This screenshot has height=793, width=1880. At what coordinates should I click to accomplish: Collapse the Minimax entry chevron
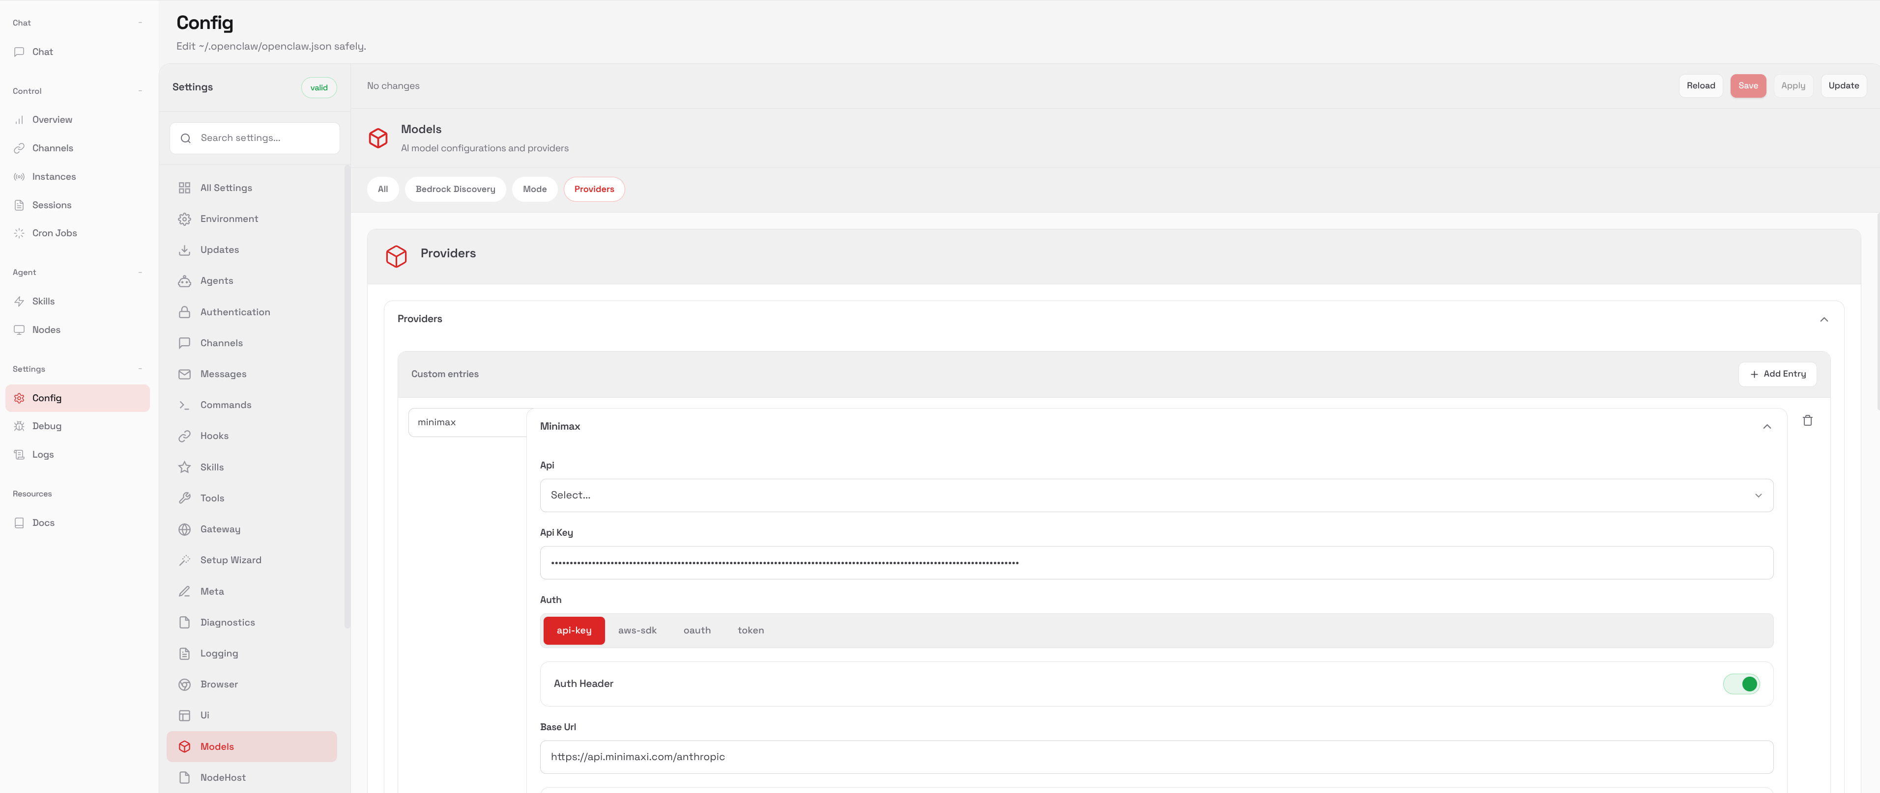tap(1766, 426)
